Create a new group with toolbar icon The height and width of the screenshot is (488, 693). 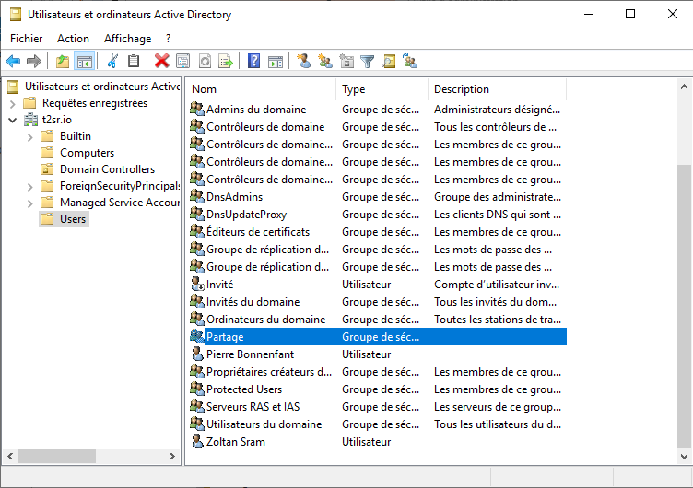coord(325,61)
